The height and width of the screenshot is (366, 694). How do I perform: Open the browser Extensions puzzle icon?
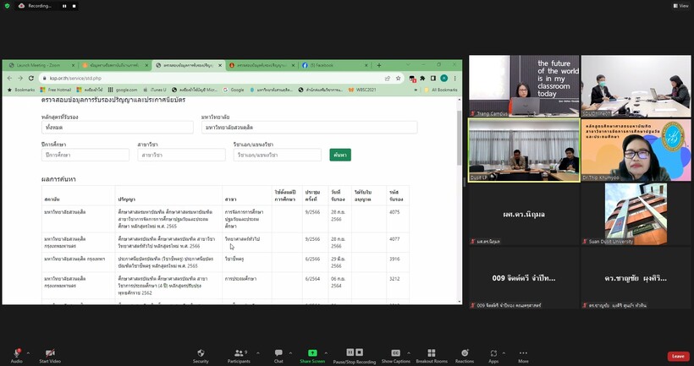(x=422, y=79)
